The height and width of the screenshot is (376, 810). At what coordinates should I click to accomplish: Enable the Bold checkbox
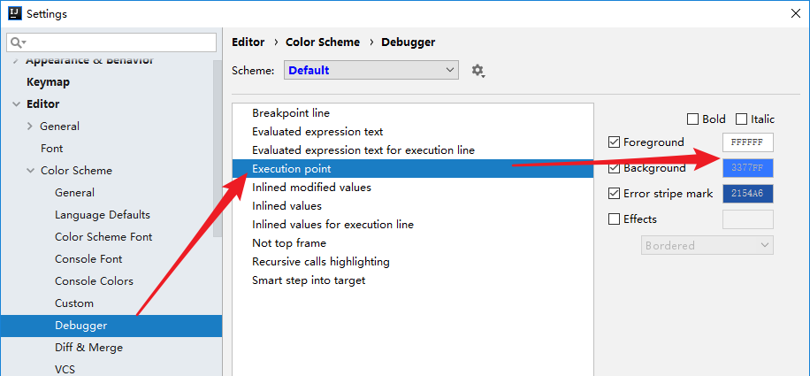click(x=692, y=119)
